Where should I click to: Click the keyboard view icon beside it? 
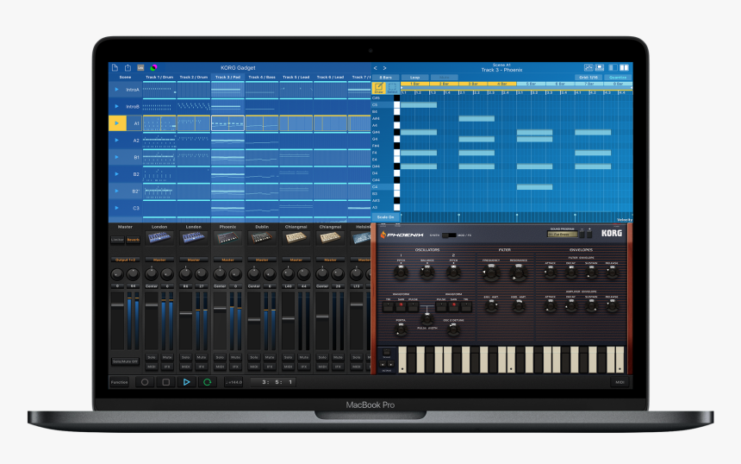600,67
